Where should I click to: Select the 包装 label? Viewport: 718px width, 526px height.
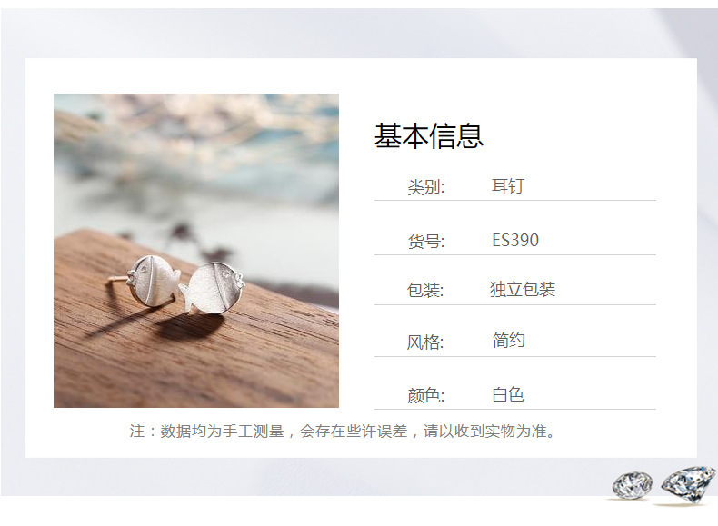425,290
